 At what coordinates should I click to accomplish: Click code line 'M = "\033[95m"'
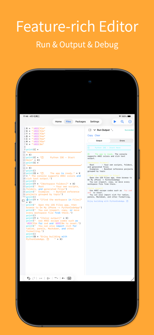click(36, 142)
